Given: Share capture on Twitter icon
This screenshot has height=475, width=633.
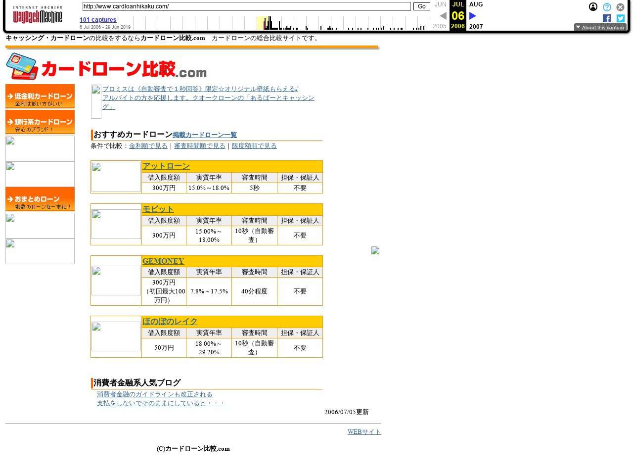Looking at the screenshot, I should [620, 18].
